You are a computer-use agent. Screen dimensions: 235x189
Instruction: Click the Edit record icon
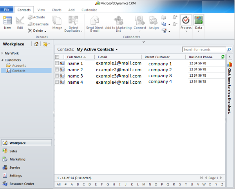[x=20, y=20]
